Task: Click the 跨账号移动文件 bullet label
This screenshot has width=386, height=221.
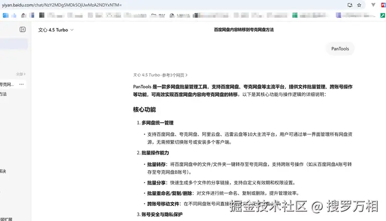Action: [163, 204]
